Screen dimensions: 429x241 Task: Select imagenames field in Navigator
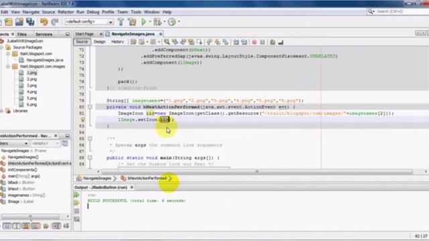coord(27,195)
